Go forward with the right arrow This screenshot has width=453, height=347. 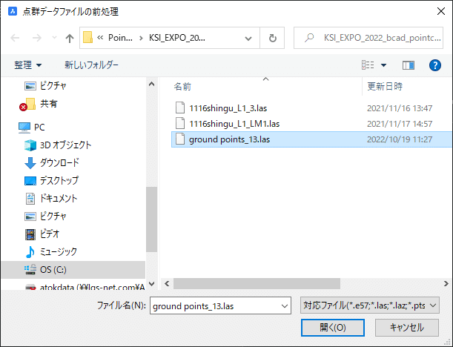coord(36,38)
